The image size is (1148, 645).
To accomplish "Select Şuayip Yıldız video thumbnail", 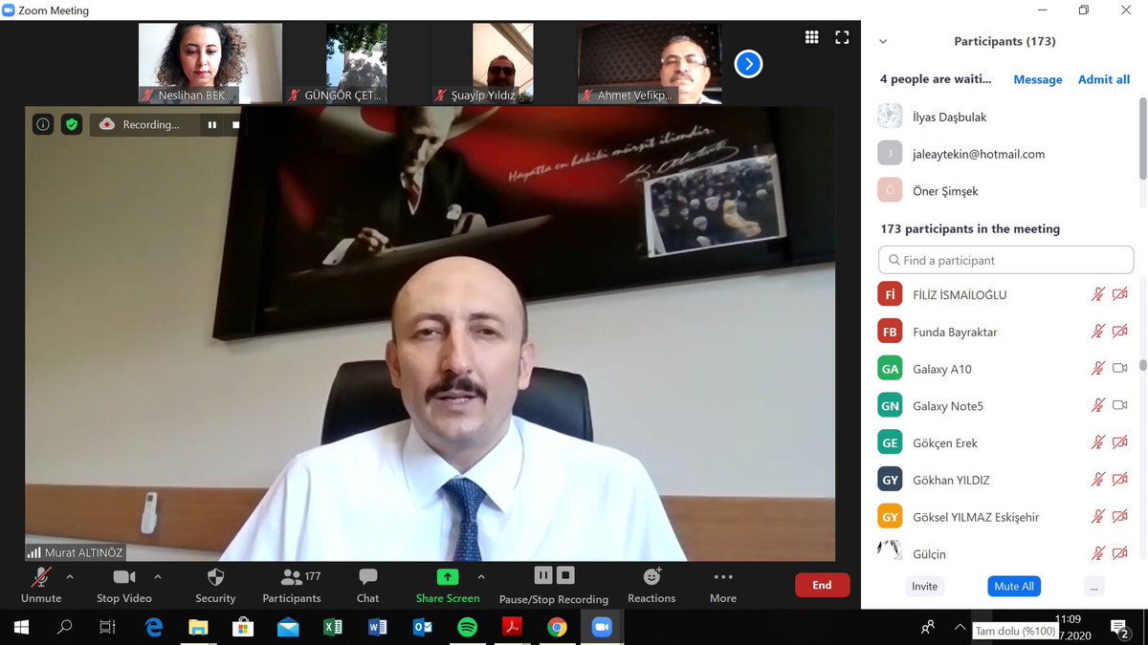I will pyautogui.click(x=503, y=63).
